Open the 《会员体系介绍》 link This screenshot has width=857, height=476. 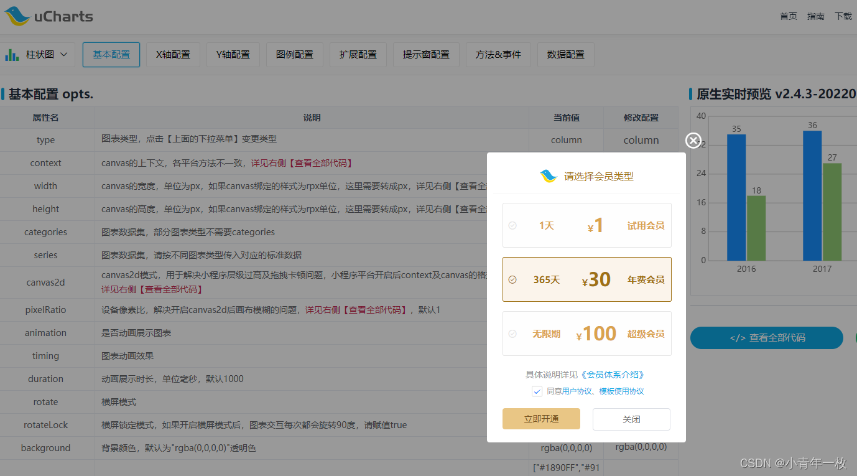click(613, 375)
